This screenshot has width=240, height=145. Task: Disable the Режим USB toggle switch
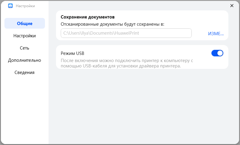217,53
